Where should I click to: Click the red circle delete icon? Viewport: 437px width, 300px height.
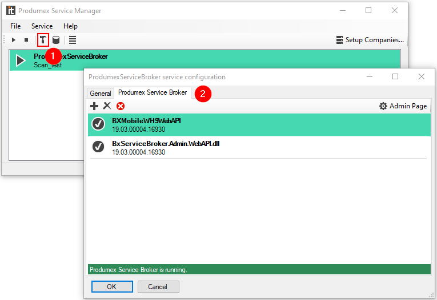click(x=121, y=106)
